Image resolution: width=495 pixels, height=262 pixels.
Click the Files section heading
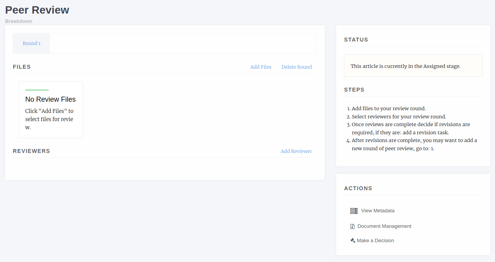tap(22, 67)
